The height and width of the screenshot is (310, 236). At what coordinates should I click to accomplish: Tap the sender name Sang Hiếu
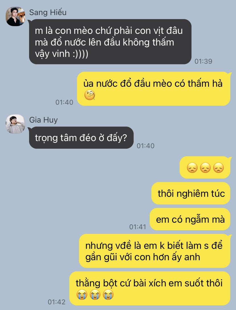tap(48, 13)
